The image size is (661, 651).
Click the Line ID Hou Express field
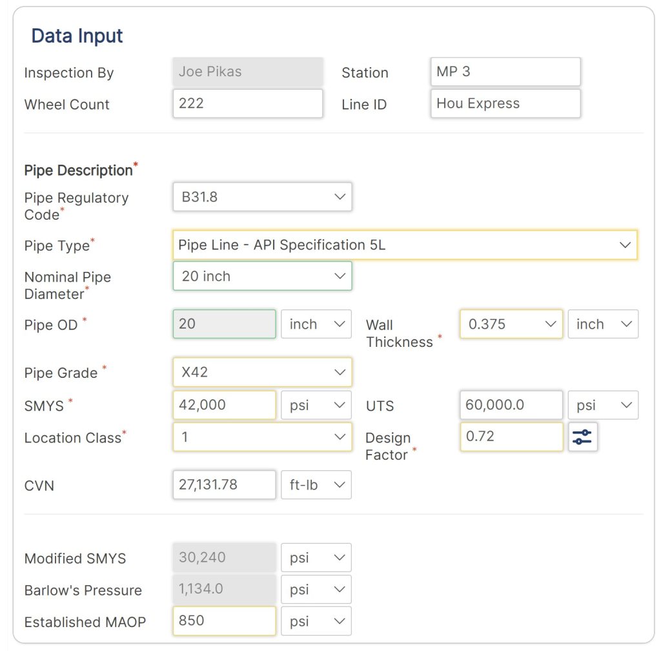[505, 103]
